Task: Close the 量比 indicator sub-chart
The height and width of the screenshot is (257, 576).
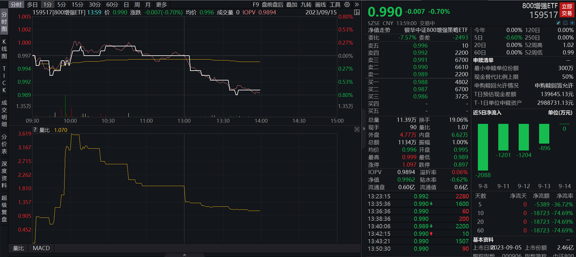Action: point(357,129)
